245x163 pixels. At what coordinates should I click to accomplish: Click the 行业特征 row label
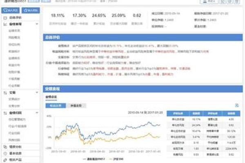(x=64, y=68)
